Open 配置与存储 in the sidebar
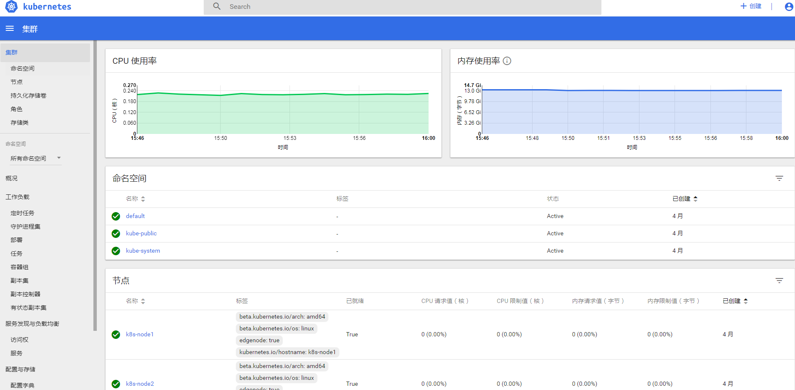 [x=20, y=369]
